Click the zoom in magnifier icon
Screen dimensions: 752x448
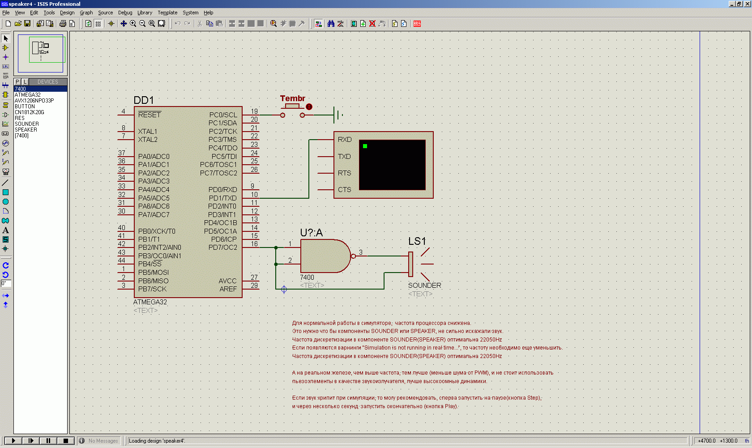tap(133, 24)
